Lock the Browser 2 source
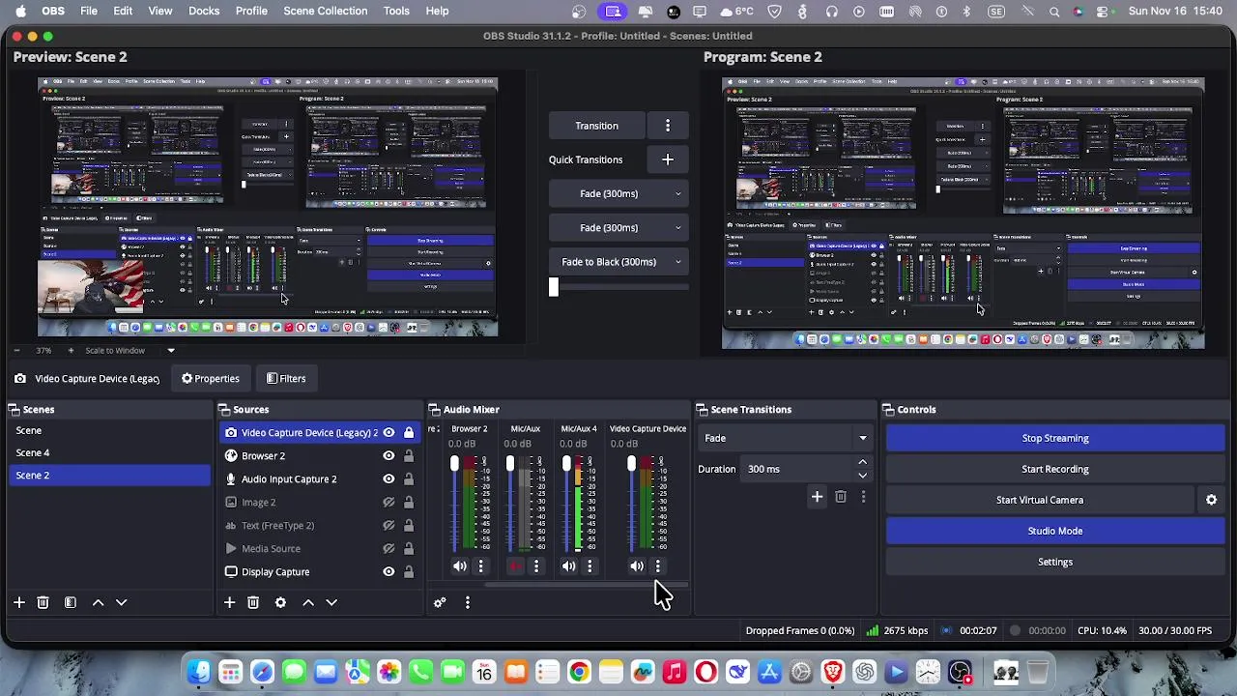This screenshot has width=1237, height=696. point(409,456)
